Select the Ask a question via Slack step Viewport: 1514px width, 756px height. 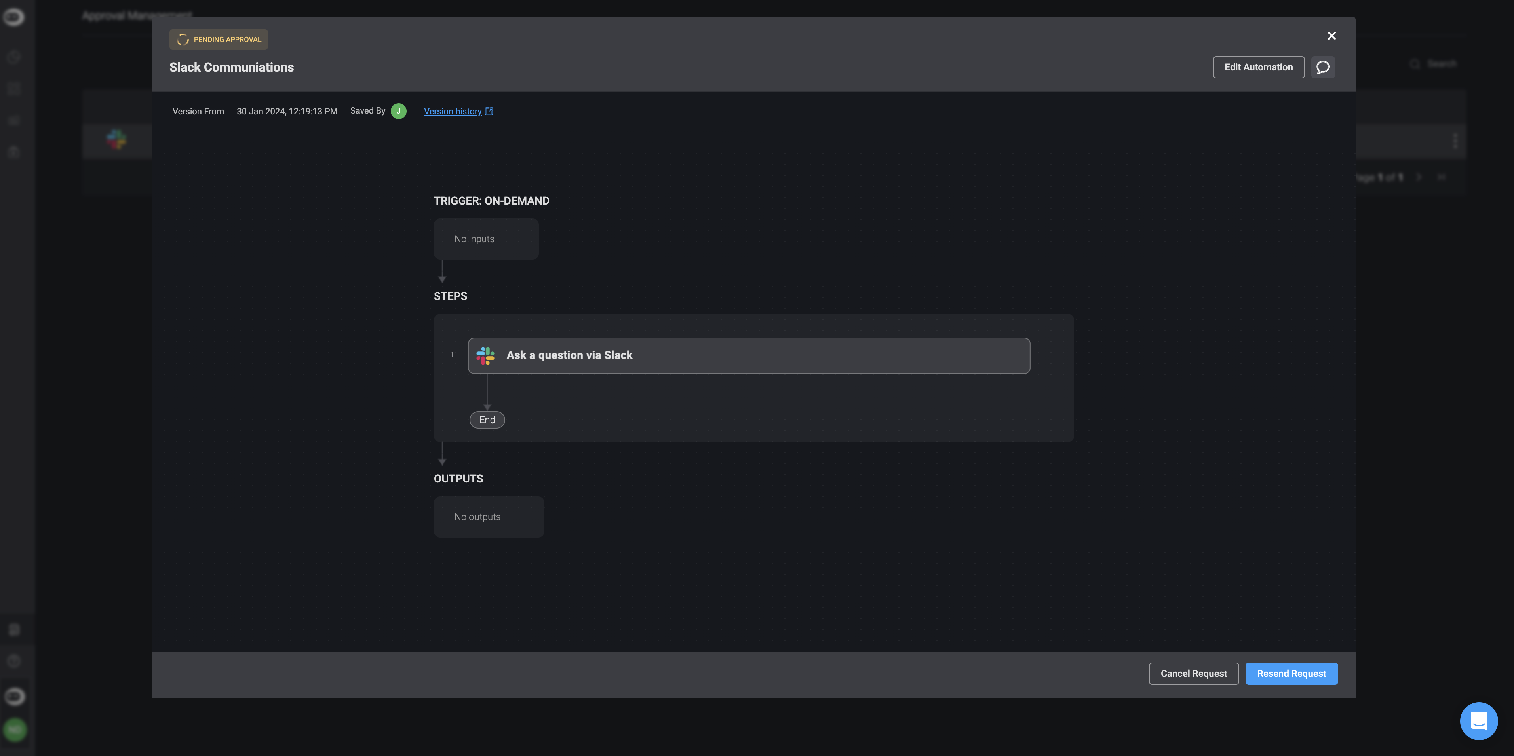[749, 355]
